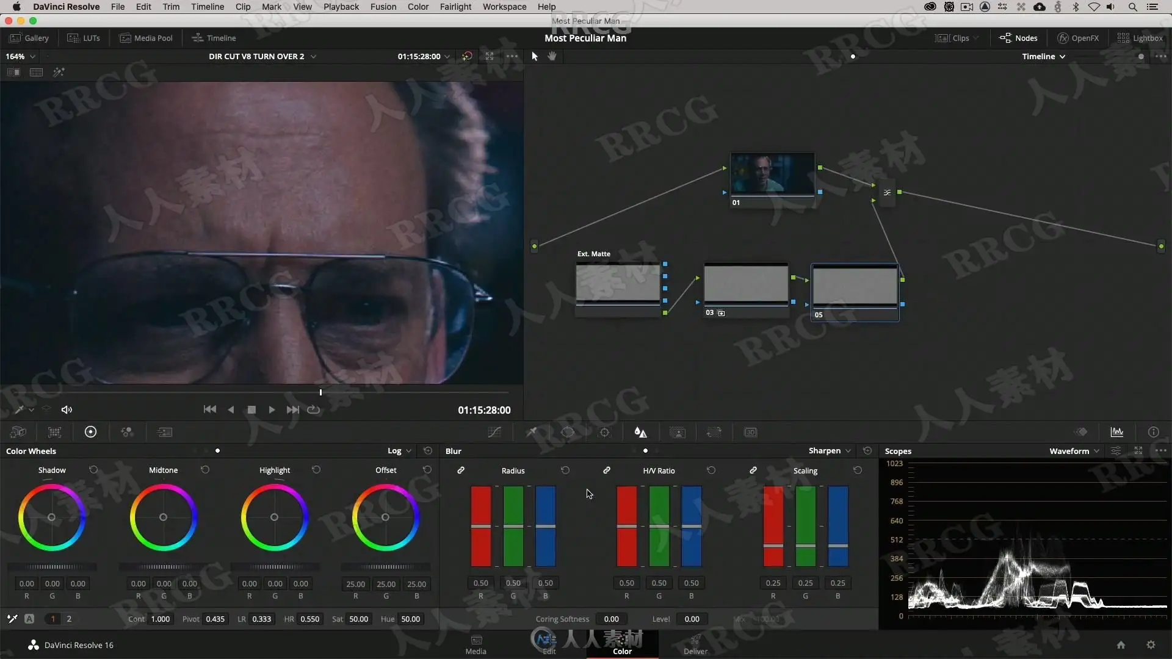Screen dimensions: 1172x659
Task: Select node 01 thumbnail in node graph
Action: [x=772, y=175]
